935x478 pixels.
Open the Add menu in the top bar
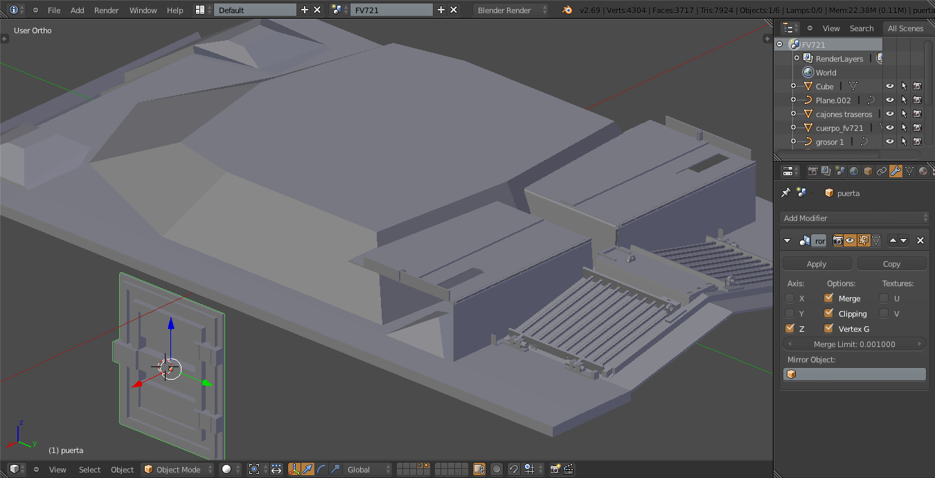pyautogui.click(x=78, y=10)
